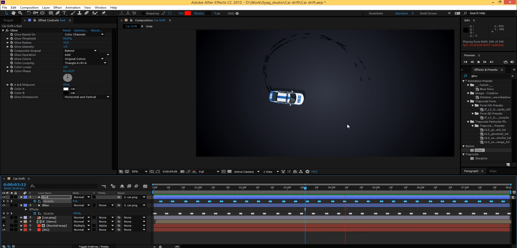Open the Full resolution dropdown
This screenshot has width=517, height=248.
click(x=209, y=171)
